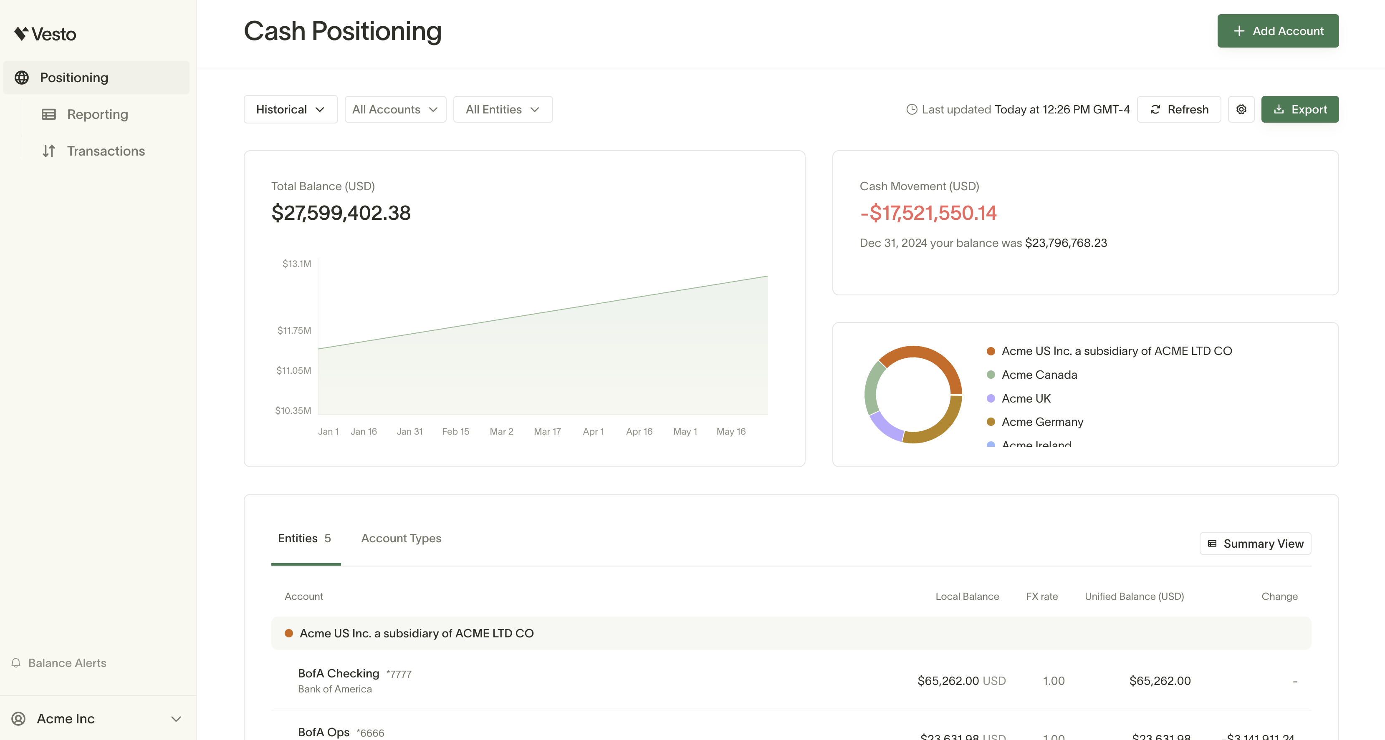Go to Positioning in the sidebar
Image resolution: width=1385 pixels, height=740 pixels.
96,78
